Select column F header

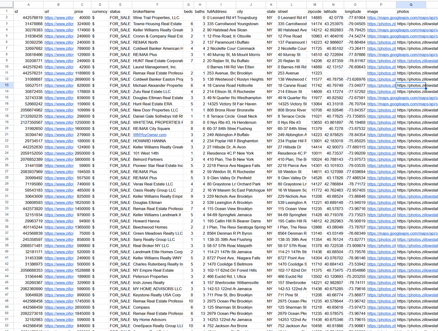157,5
